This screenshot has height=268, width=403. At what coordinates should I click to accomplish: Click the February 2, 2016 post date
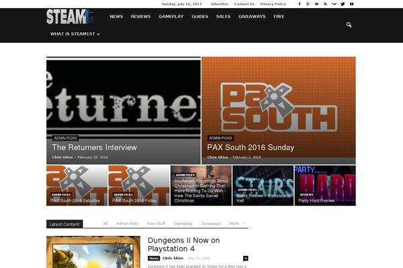tap(247, 157)
